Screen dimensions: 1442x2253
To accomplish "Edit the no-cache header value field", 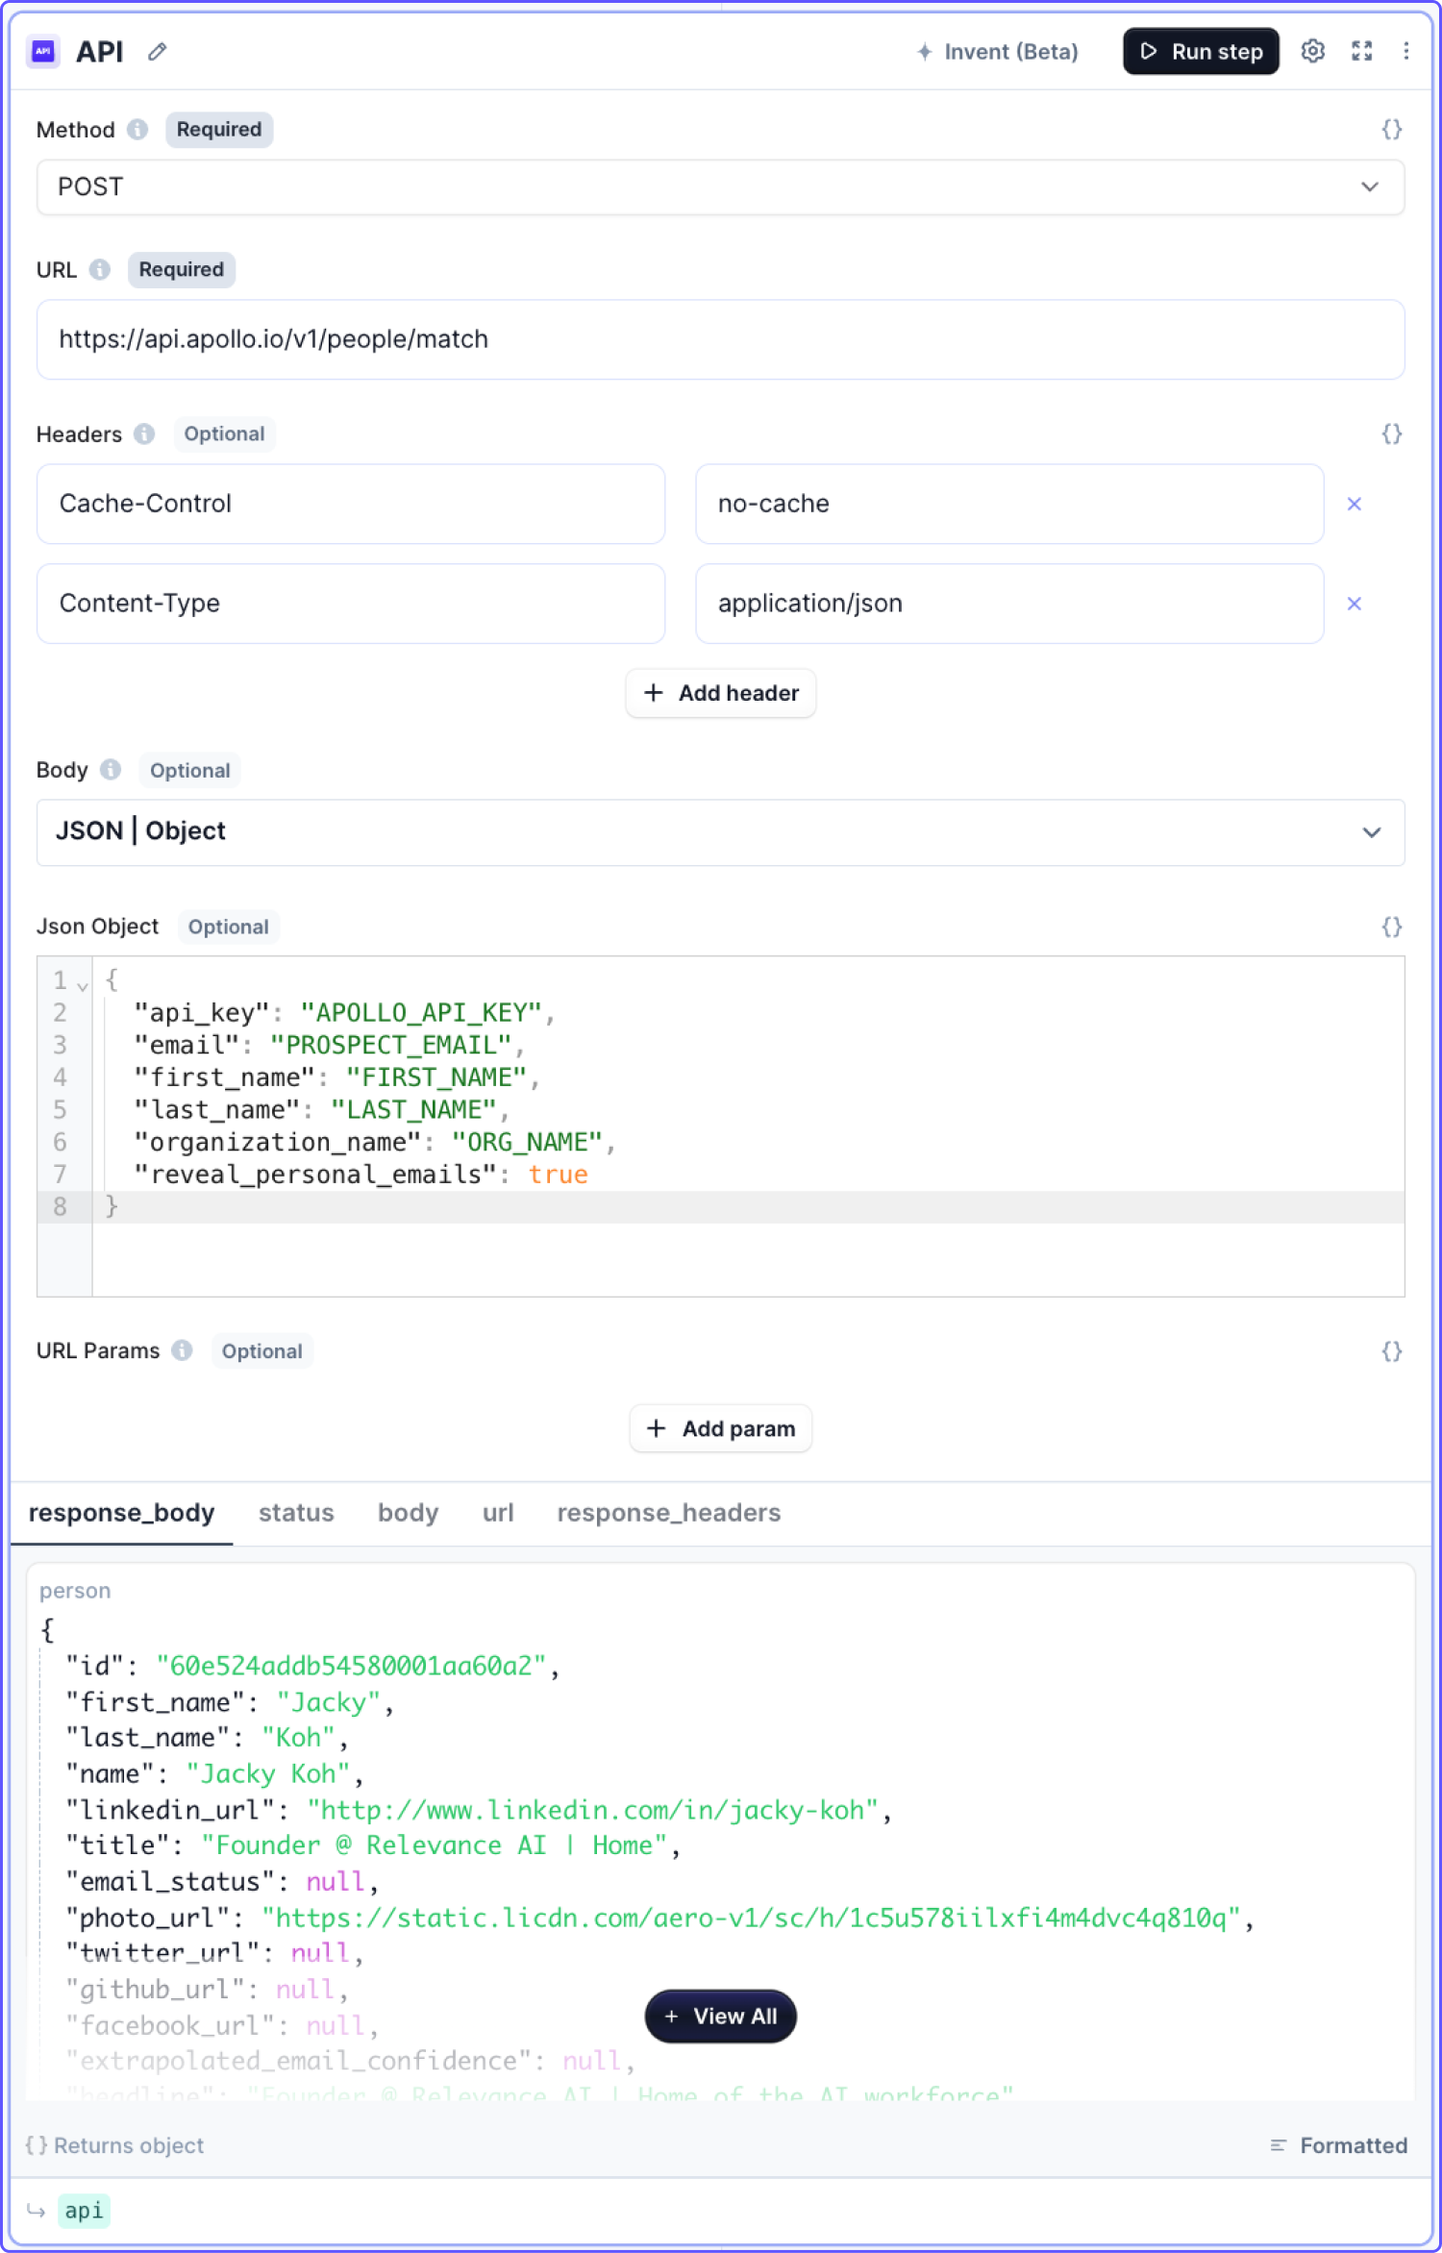I will (1009, 504).
